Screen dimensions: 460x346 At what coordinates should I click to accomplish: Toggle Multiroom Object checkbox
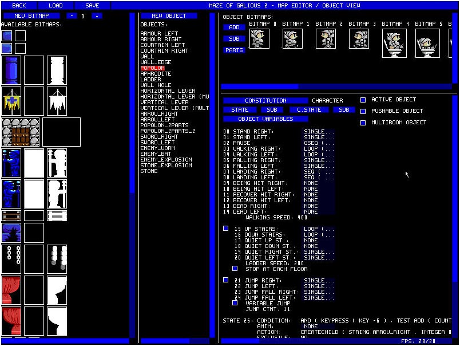363,123
